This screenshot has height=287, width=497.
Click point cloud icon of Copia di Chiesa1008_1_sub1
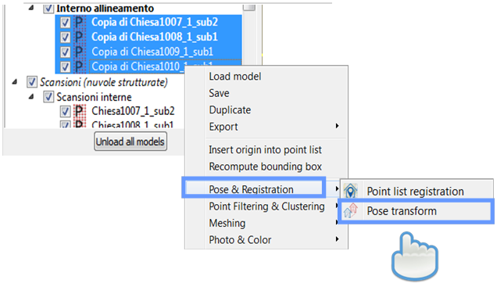[x=80, y=37]
